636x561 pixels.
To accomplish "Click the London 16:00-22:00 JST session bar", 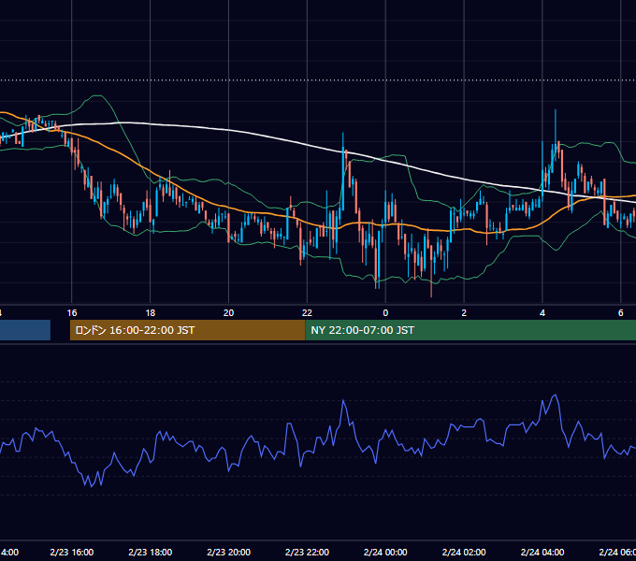I will tap(187, 330).
